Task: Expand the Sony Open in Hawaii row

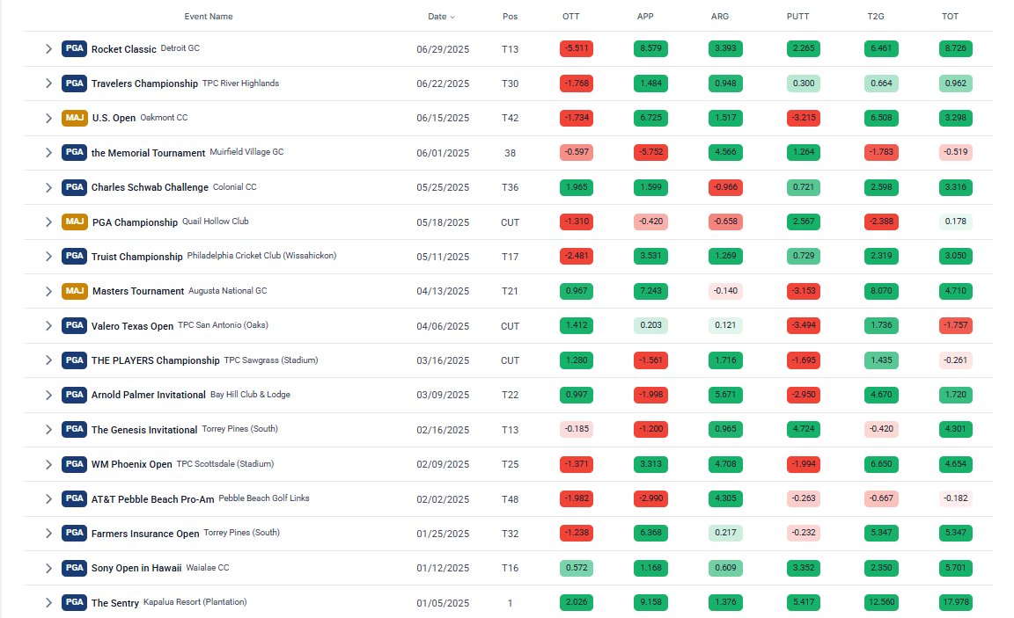Action: (48, 568)
